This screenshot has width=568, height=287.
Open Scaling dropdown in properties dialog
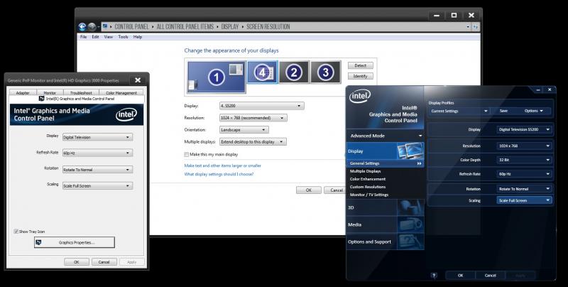pos(97,186)
